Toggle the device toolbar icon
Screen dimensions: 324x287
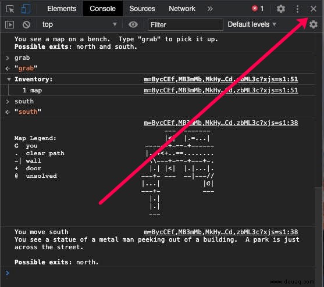(26, 9)
